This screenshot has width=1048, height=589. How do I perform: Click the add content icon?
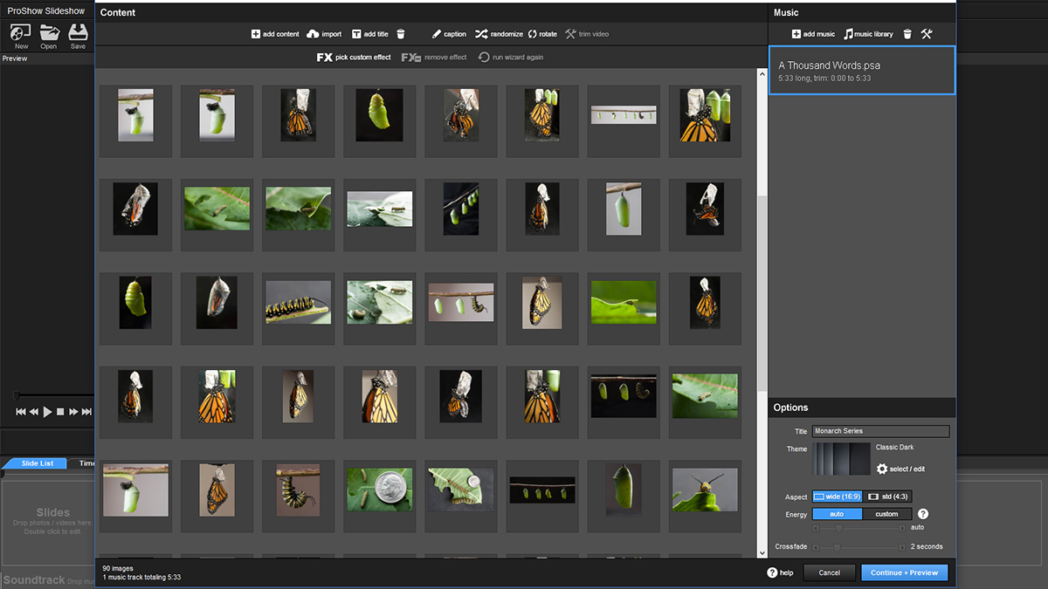pyautogui.click(x=256, y=34)
